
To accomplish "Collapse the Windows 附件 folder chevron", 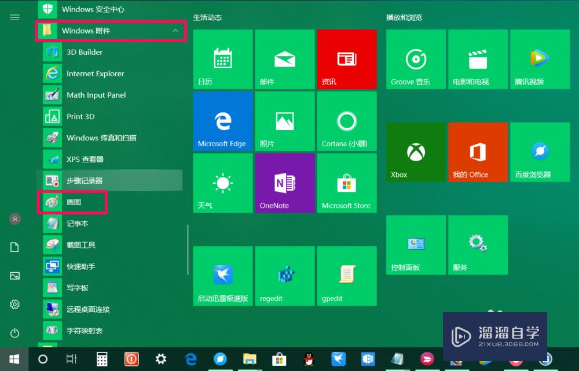I will pos(175,31).
